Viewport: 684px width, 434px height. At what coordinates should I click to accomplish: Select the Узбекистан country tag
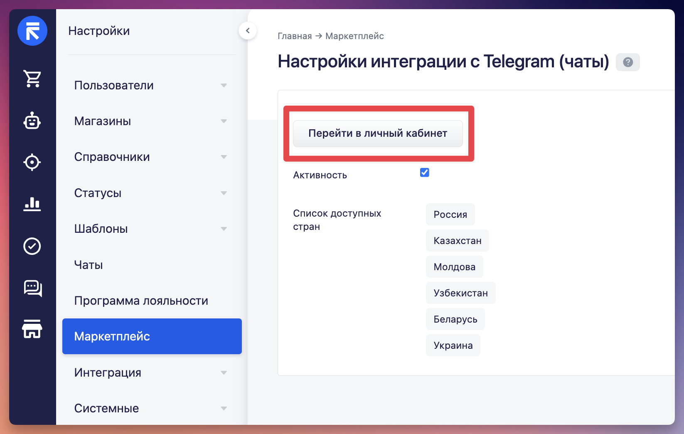(x=461, y=293)
